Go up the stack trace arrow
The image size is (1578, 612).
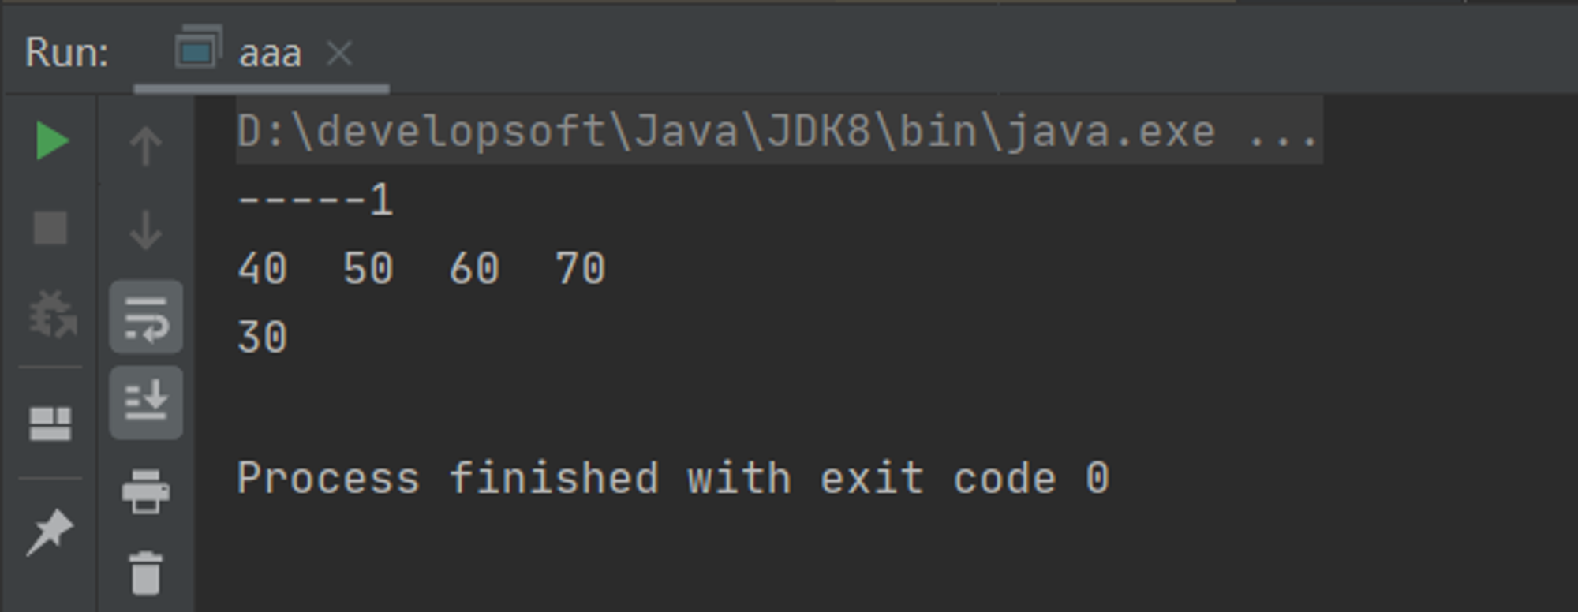coord(145,146)
